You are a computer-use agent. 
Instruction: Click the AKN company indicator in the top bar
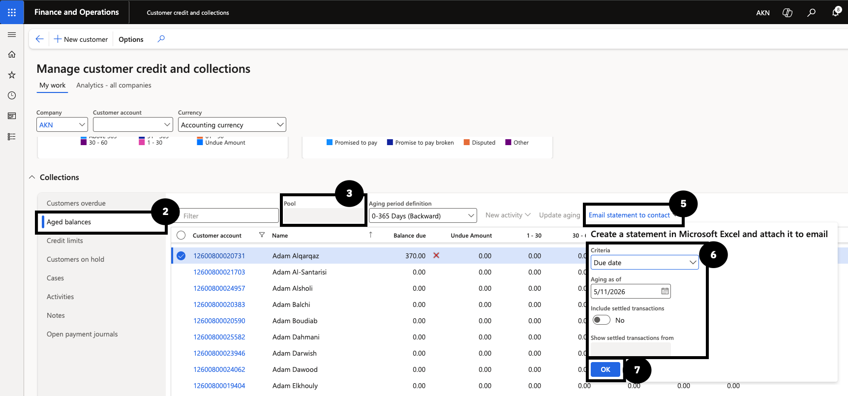click(x=763, y=13)
